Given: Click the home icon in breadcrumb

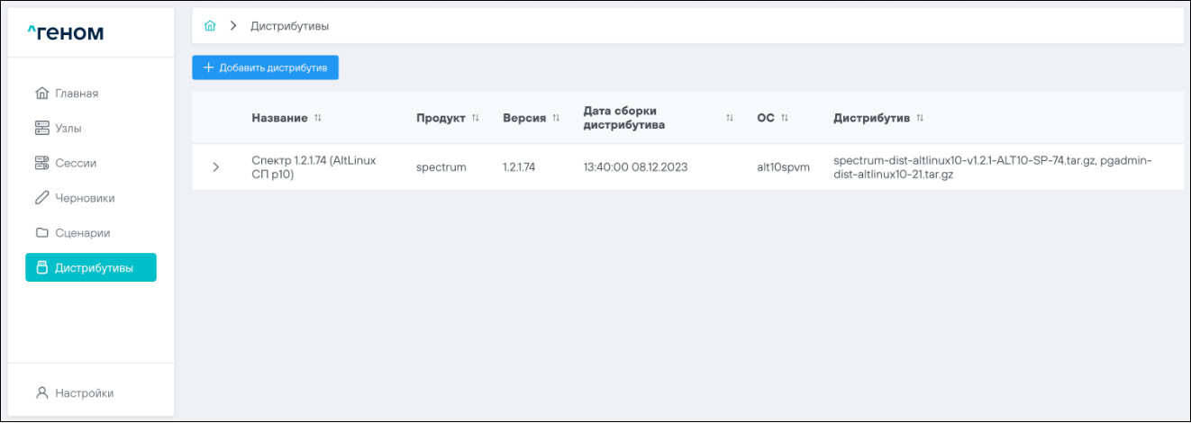Looking at the screenshot, I should pos(210,26).
